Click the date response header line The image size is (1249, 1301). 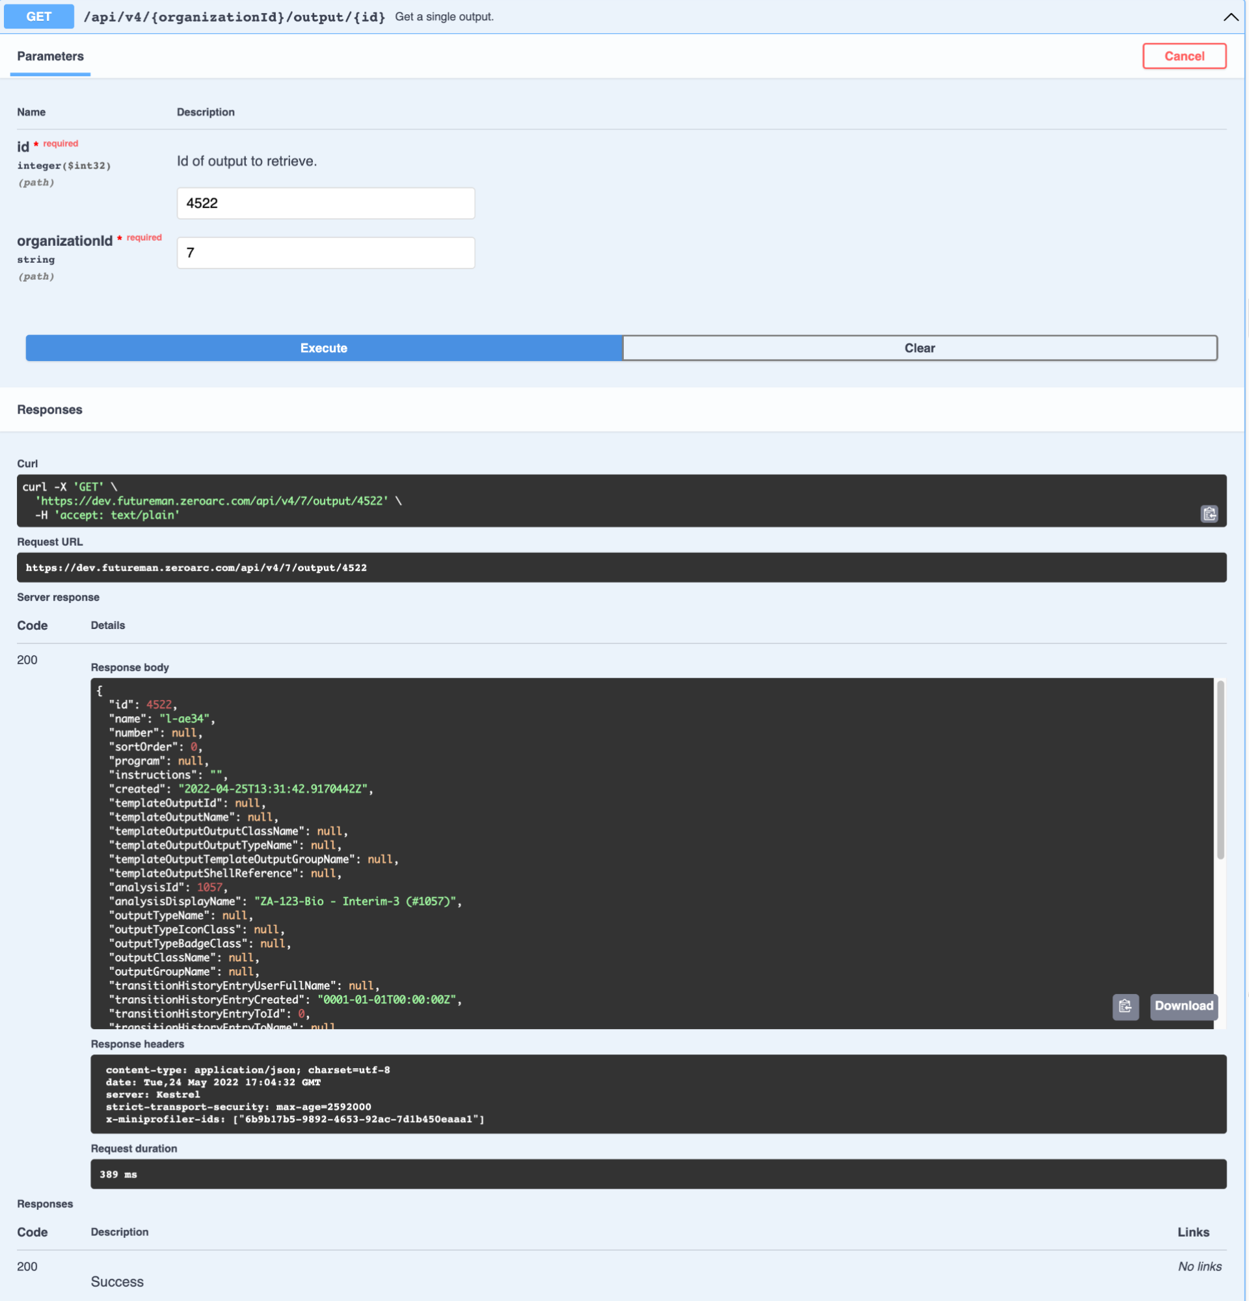[213, 1082]
